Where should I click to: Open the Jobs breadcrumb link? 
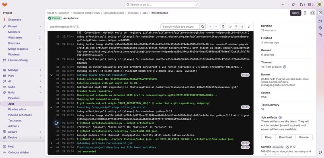pyautogui.click(x=145, y=13)
